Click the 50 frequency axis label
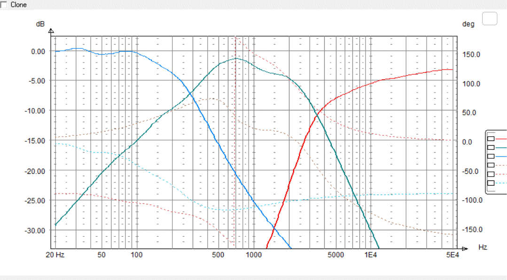Viewport: 507px width, 280px height. coord(101,255)
